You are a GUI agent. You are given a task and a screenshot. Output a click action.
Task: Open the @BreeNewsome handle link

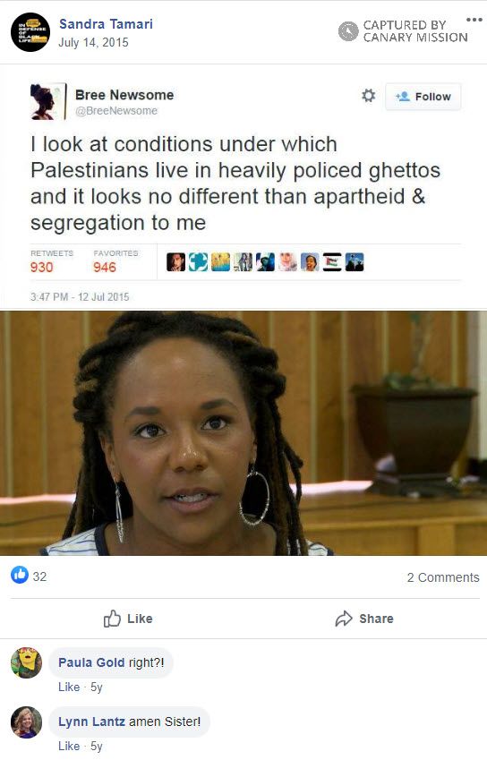[x=115, y=111]
